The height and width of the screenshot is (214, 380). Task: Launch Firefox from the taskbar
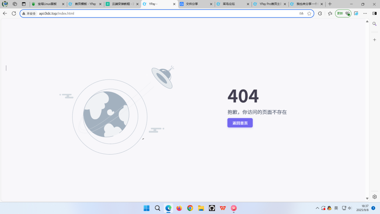coord(179,208)
